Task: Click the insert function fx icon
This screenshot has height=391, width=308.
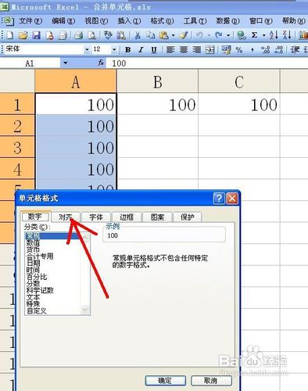Action: pyautogui.click(x=101, y=63)
